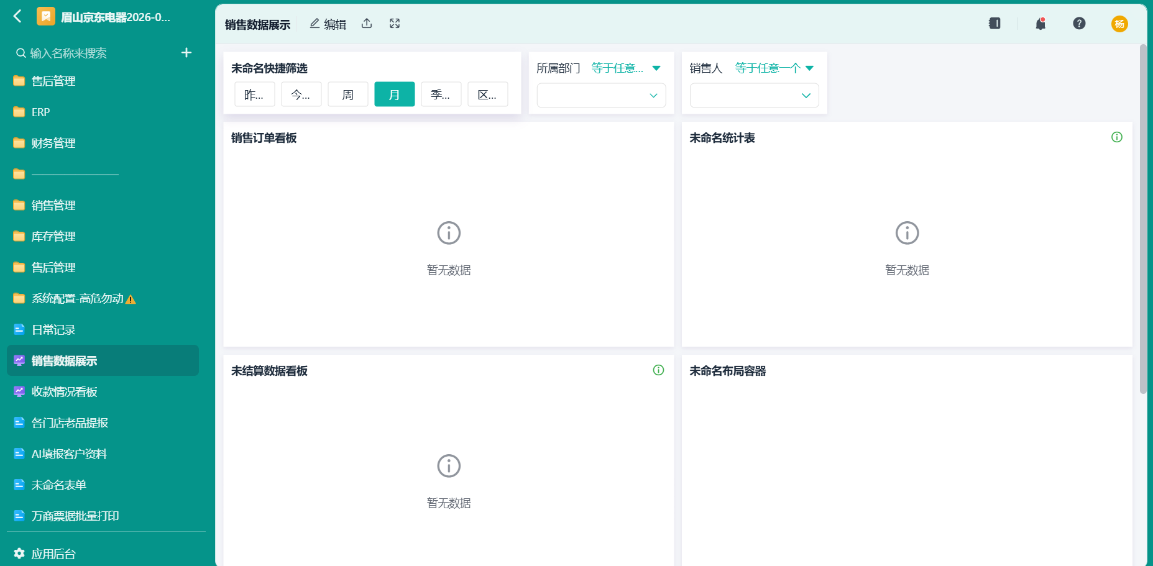The height and width of the screenshot is (566, 1153).
Task: Add new item with plus icon
Action: pyautogui.click(x=186, y=53)
